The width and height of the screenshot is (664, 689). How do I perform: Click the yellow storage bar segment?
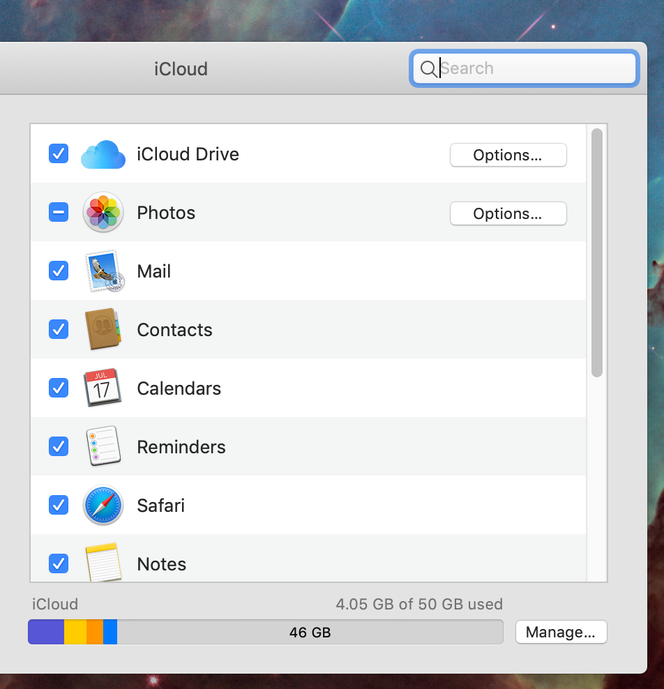point(75,632)
